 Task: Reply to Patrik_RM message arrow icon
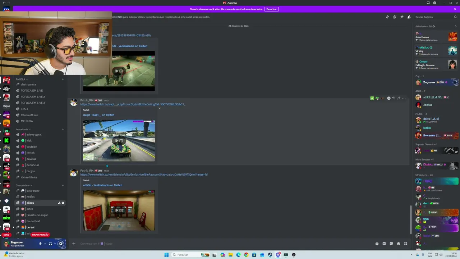click(394, 98)
